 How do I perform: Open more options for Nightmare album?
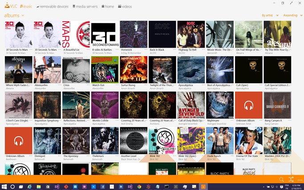(x=232, y=121)
